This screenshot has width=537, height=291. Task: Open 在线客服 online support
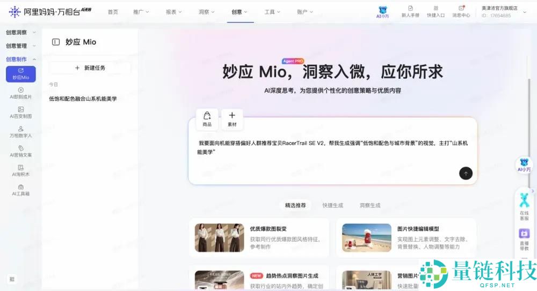pos(524,206)
